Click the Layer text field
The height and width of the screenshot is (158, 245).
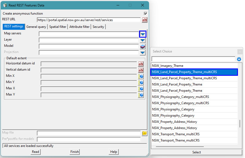(89, 40)
